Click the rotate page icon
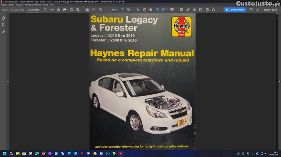The width and height of the screenshot is (281, 157). point(214,10)
